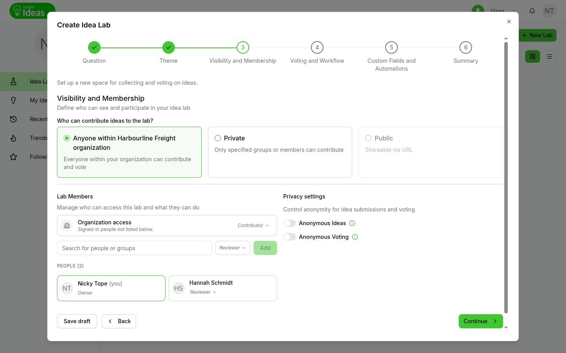Screen dimensions: 566x353
Task: Select Anyone within Harbourline Freight organization option
Action: click(129, 152)
